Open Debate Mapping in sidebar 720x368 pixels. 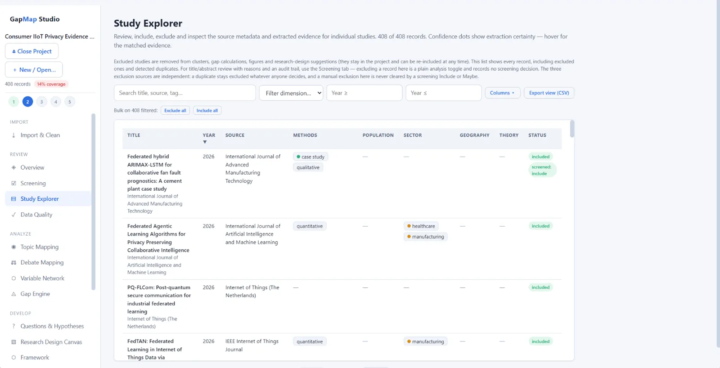(48, 262)
